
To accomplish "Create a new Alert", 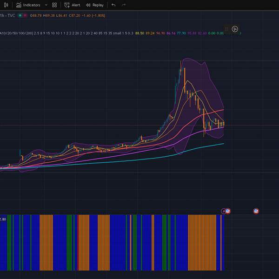I will (x=72, y=5).
